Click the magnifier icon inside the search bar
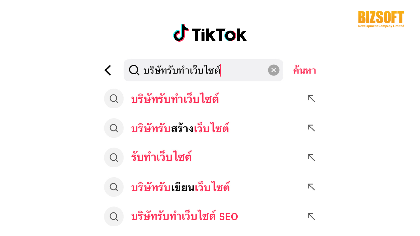Viewport: 420px width, 236px height. coord(134,70)
